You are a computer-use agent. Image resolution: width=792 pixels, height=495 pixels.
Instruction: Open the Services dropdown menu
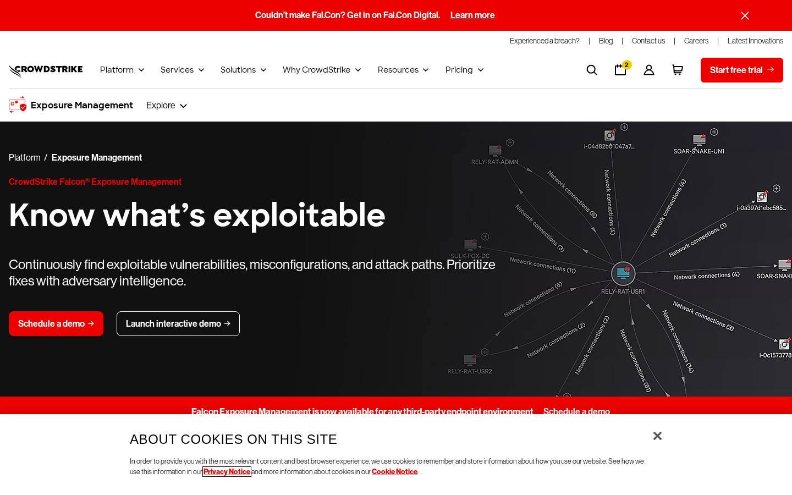183,70
